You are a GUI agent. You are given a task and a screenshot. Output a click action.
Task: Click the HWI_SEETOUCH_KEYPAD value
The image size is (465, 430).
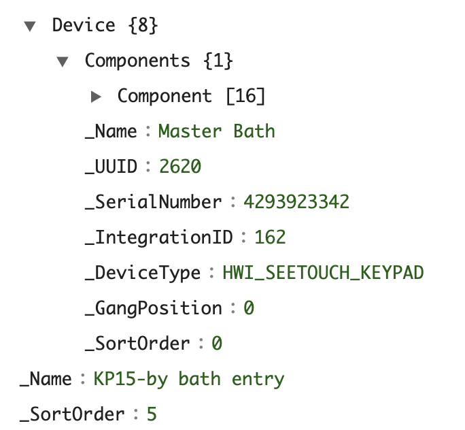pyautogui.click(x=323, y=273)
